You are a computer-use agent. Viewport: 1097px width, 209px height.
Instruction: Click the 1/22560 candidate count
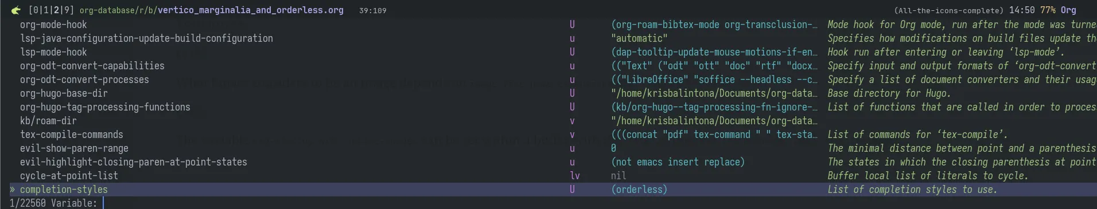pyautogui.click(x=28, y=203)
